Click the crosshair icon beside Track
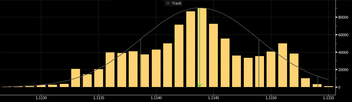Screen dimensions: 352x102 pos(168,3)
